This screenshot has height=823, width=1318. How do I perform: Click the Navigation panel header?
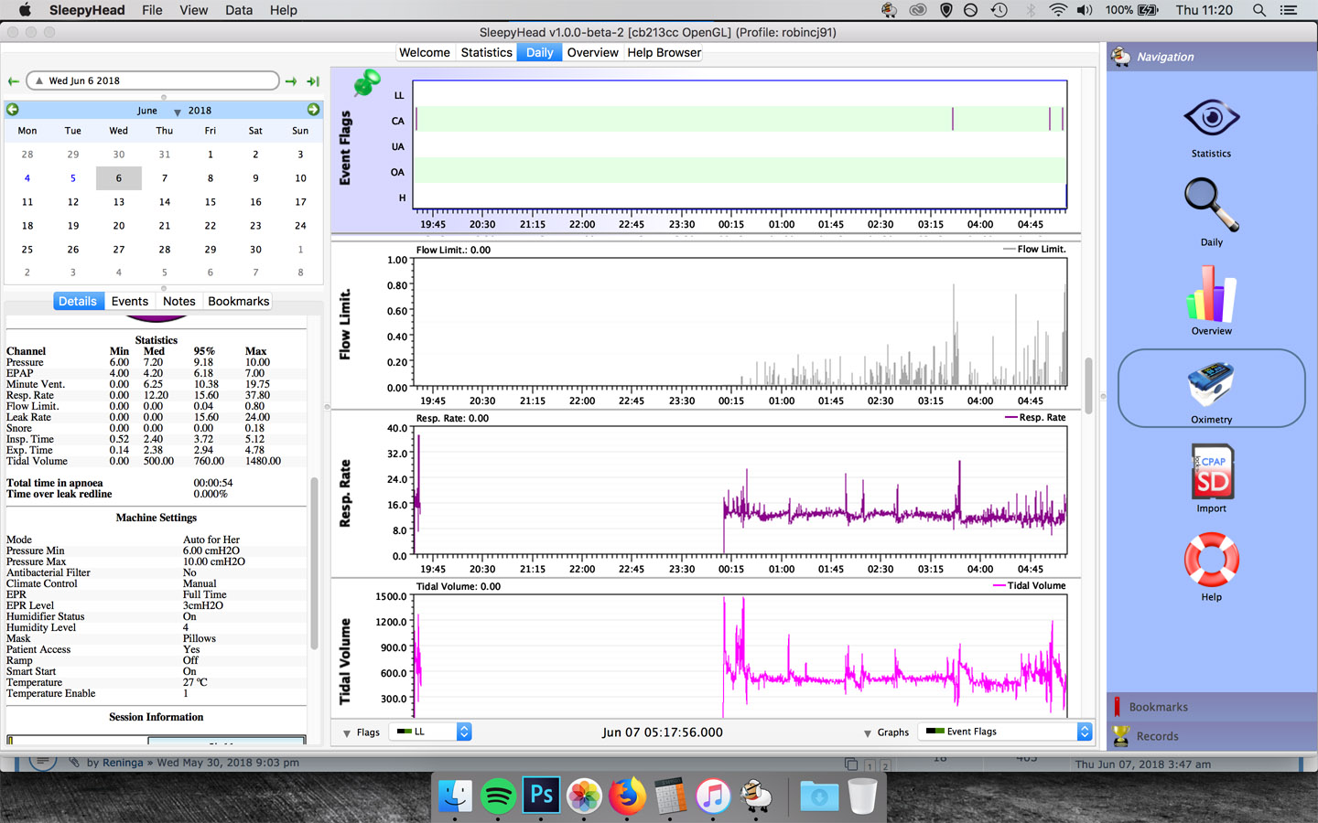(1212, 57)
